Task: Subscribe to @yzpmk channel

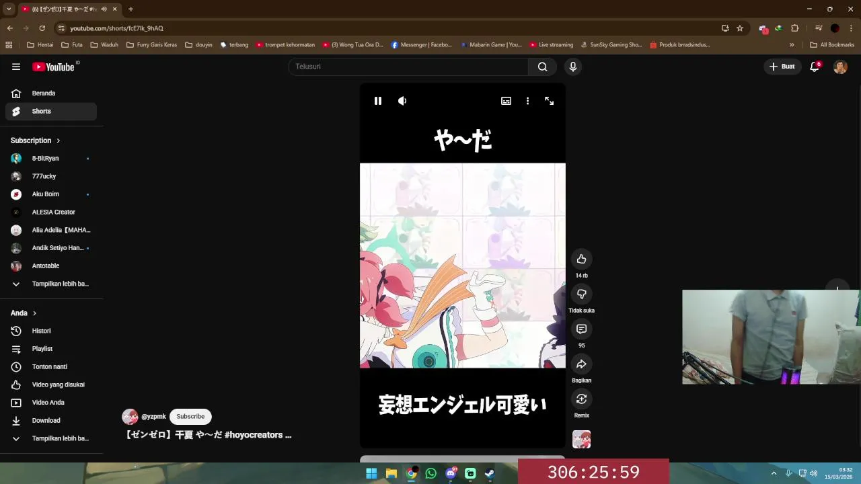Action: point(190,417)
